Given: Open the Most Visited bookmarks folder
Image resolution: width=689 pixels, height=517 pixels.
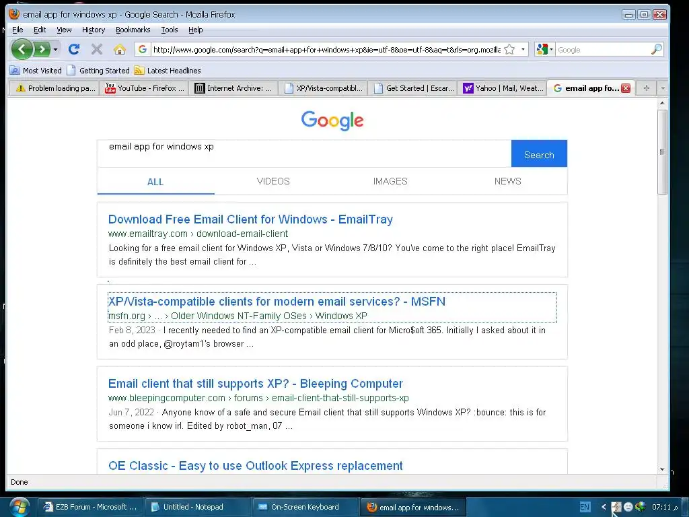Looking at the screenshot, I should (x=36, y=70).
